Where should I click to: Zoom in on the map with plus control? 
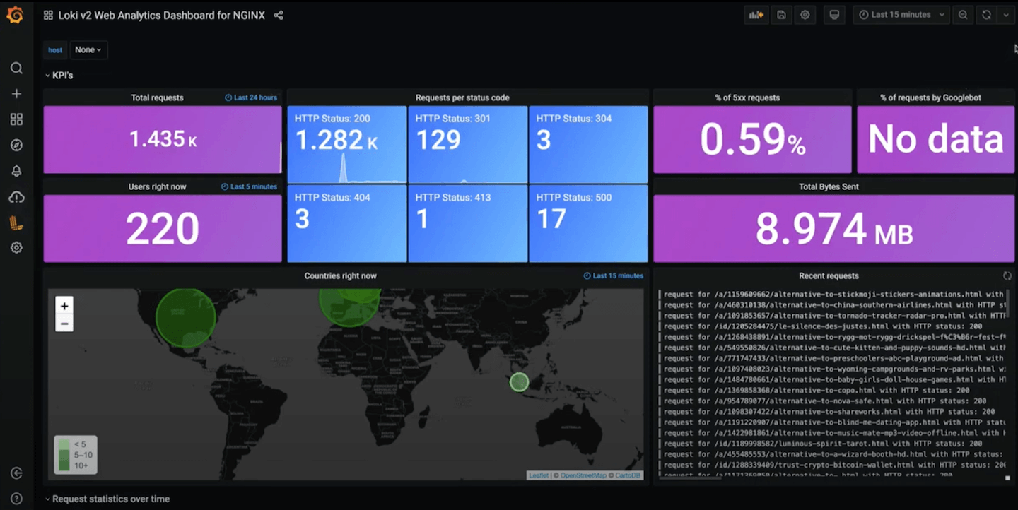64,305
